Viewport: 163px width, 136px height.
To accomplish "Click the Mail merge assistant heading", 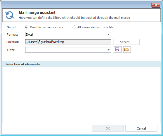I will tap(37, 13).
